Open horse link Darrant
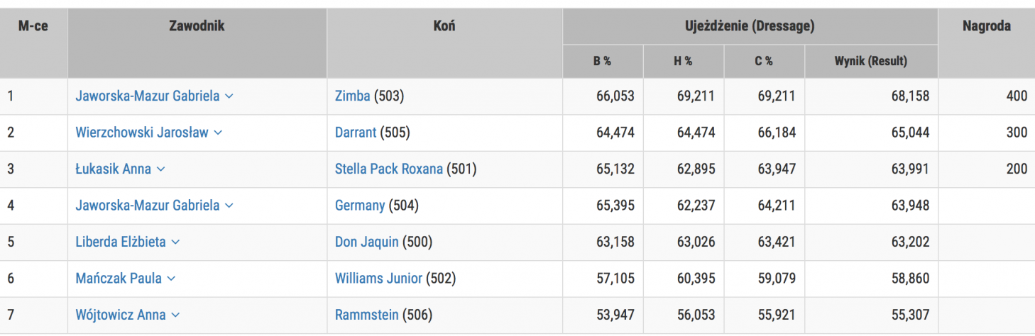Image resolution: width=1035 pixels, height=336 pixels. pyautogui.click(x=356, y=133)
